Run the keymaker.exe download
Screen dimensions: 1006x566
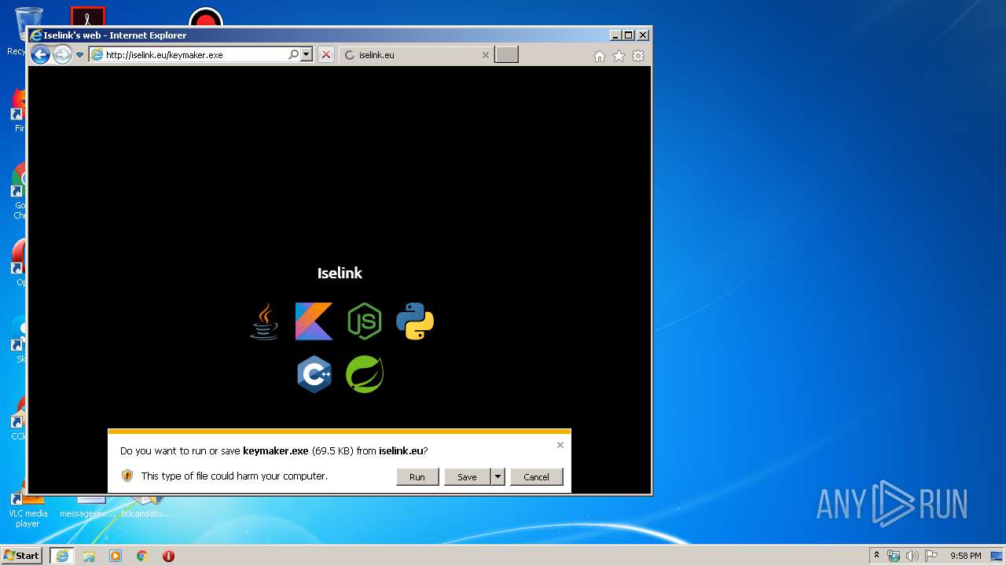coord(417,476)
